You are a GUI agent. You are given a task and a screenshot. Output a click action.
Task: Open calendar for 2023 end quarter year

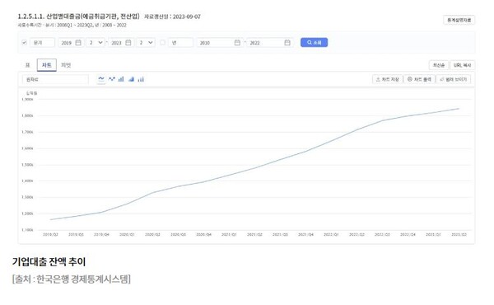[x=128, y=43]
